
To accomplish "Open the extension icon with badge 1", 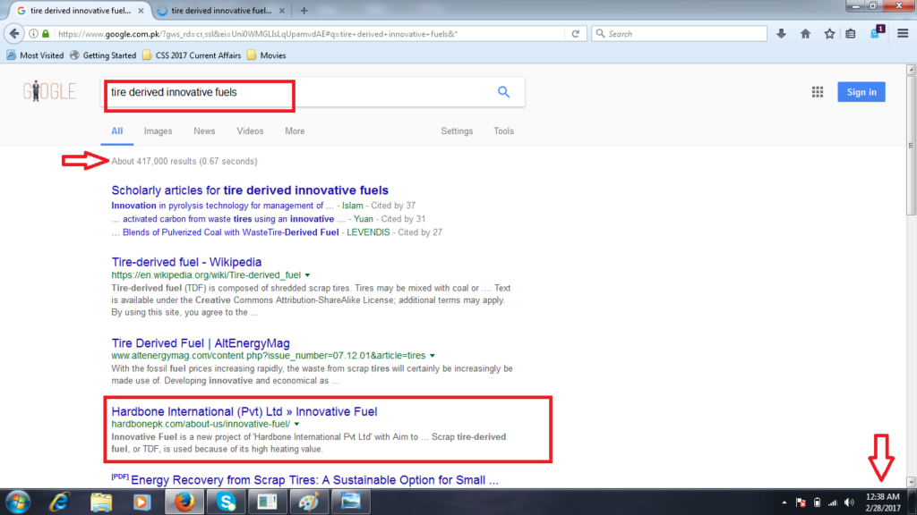I will coord(877,33).
